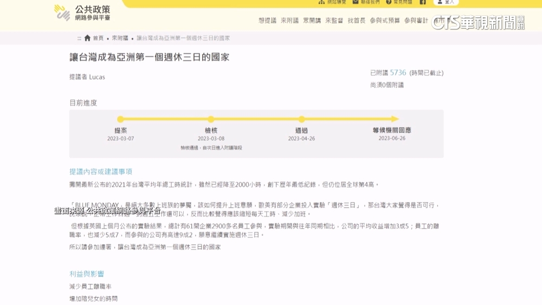Click the 登入 login user icon
The image size is (542, 305).
pyautogui.click(x=440, y=2)
